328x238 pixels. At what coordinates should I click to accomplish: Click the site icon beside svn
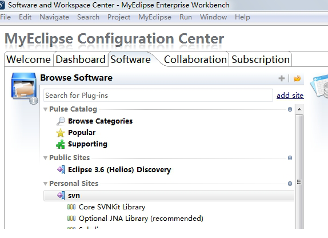click(x=61, y=196)
